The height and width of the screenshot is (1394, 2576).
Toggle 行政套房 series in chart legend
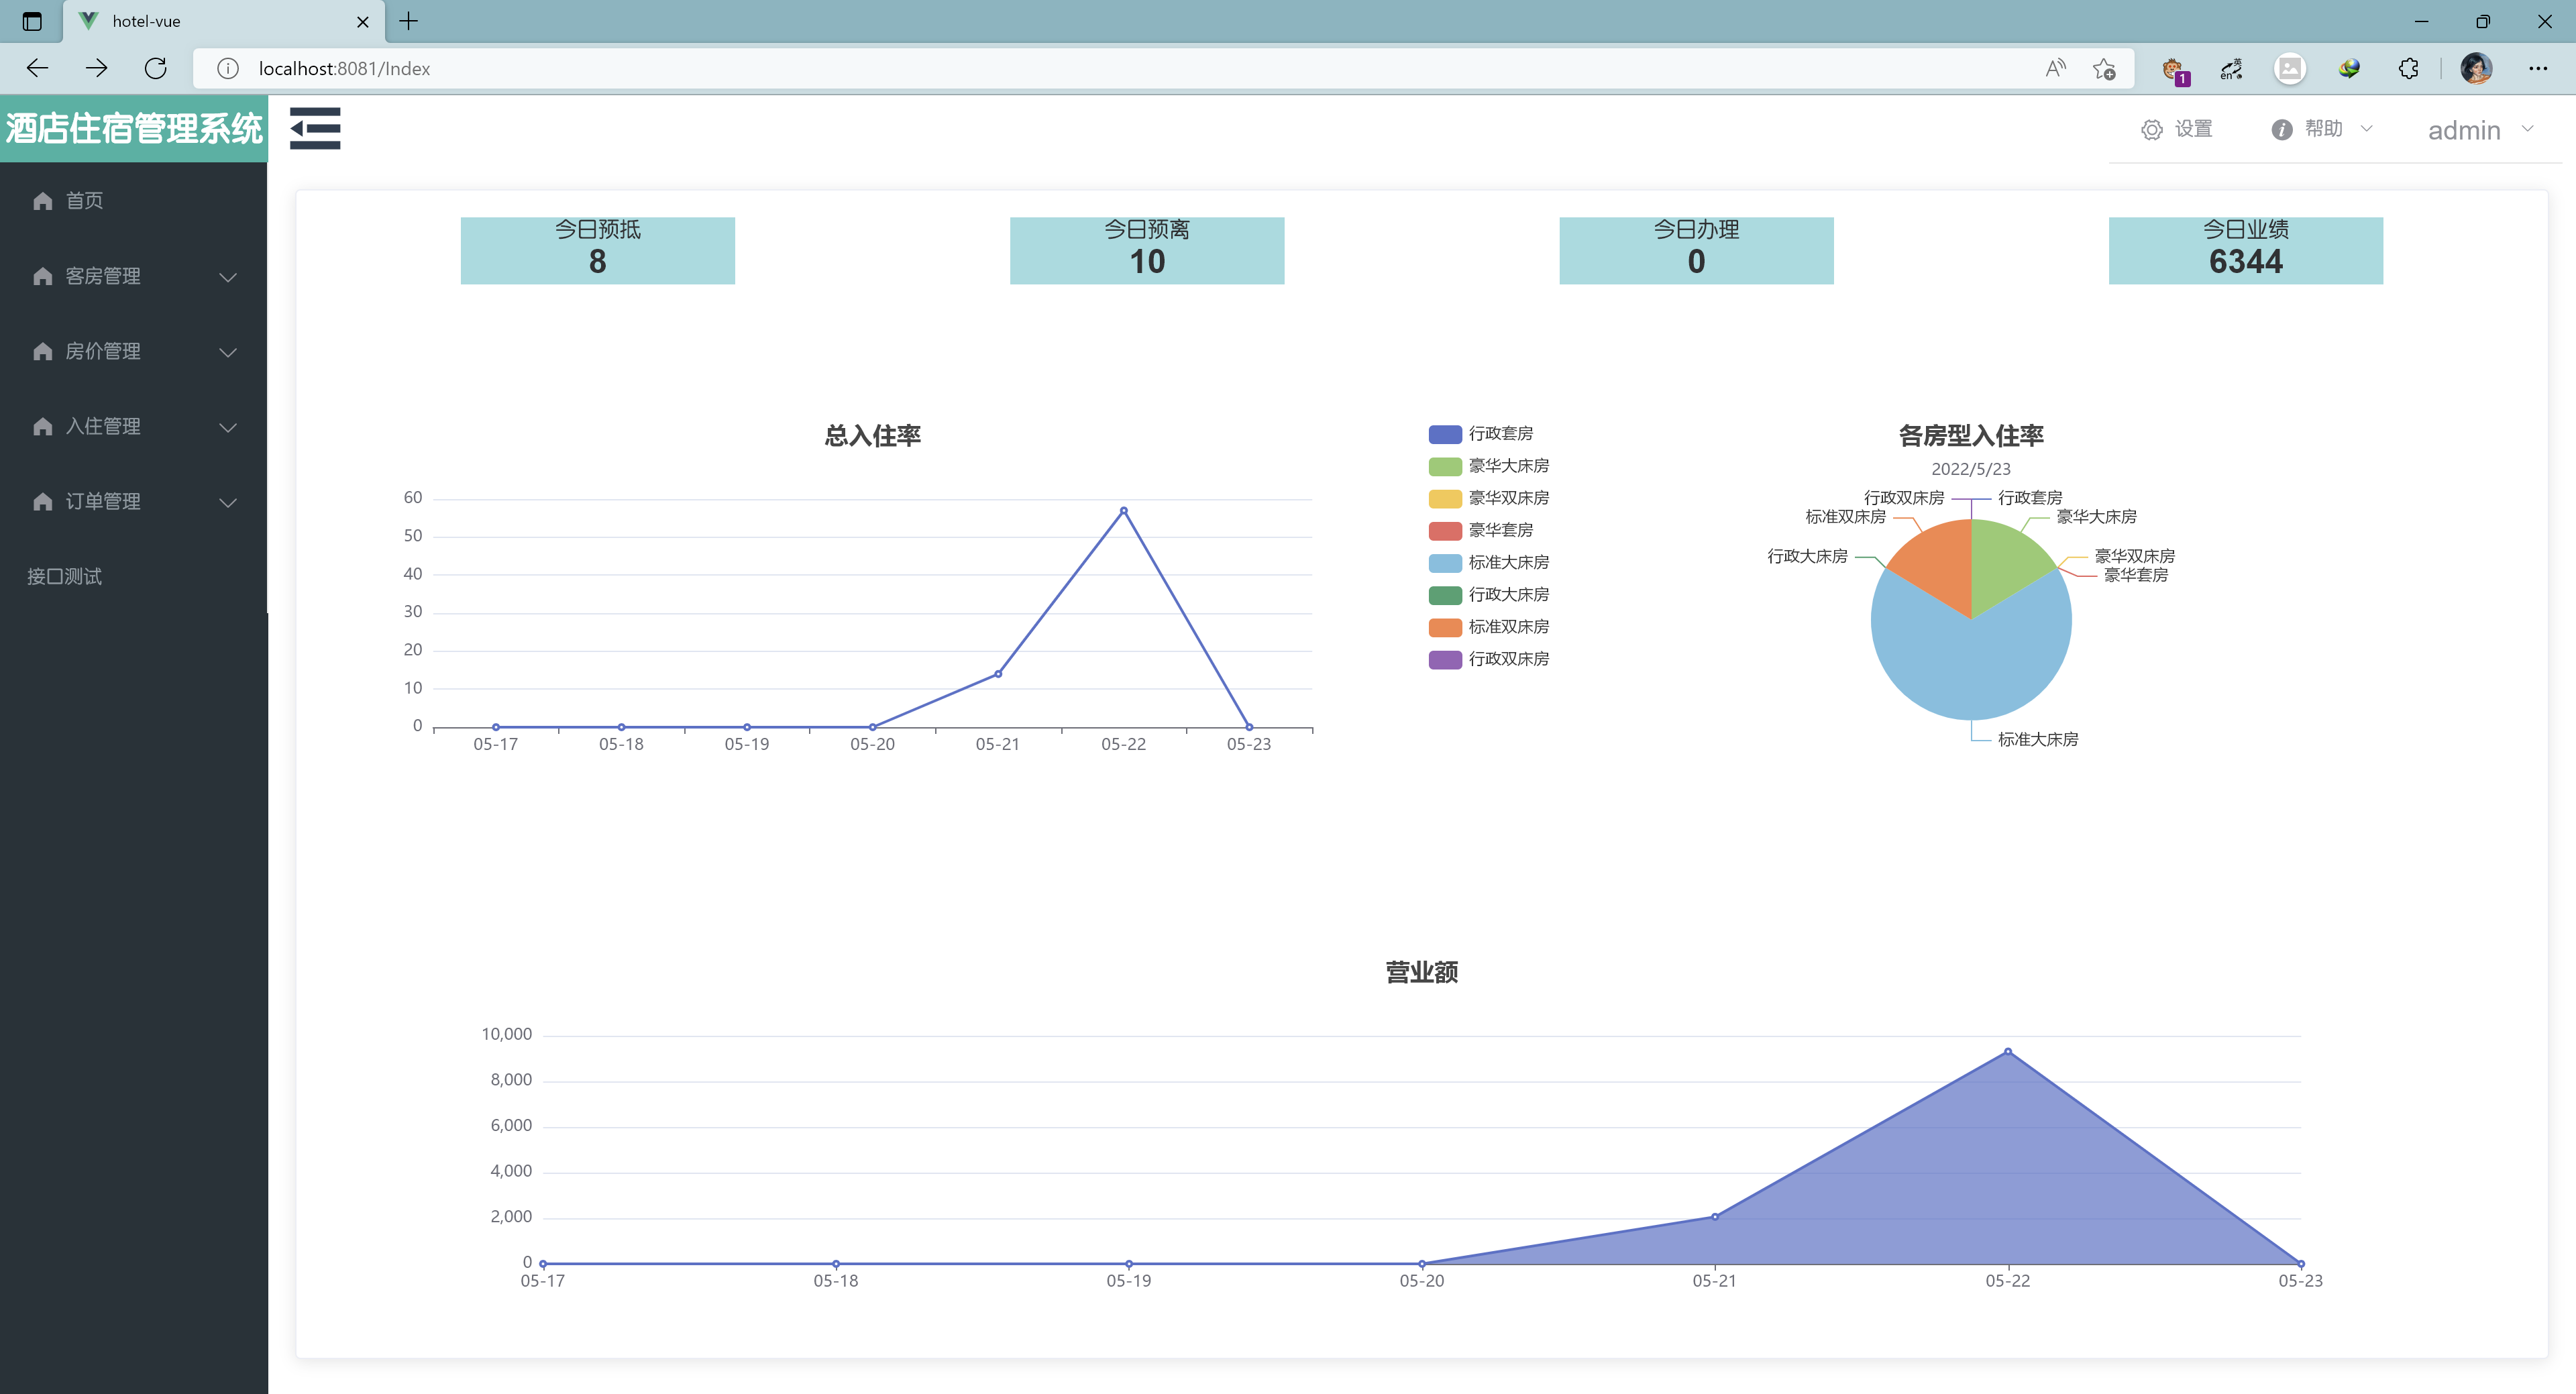tap(1481, 434)
